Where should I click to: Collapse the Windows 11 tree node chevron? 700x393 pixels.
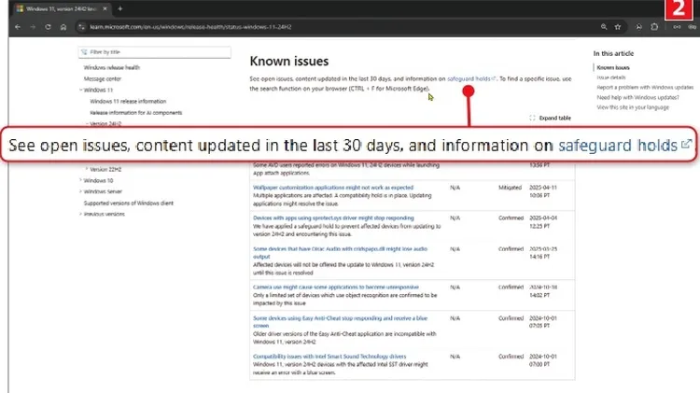click(x=81, y=90)
